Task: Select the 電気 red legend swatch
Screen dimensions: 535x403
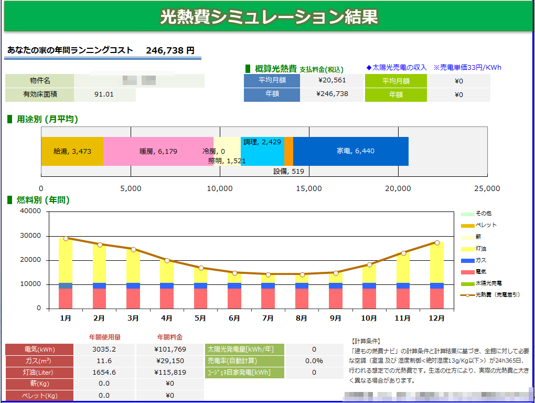Action: [x=467, y=272]
